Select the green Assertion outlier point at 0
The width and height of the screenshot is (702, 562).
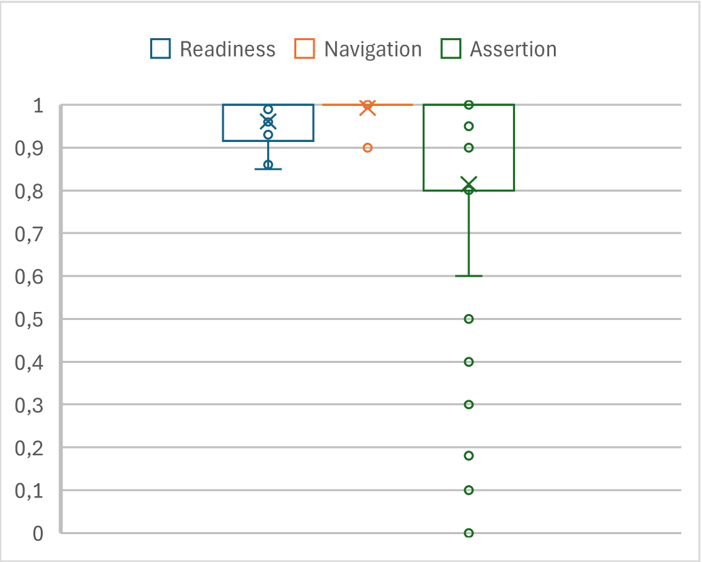pos(469,533)
